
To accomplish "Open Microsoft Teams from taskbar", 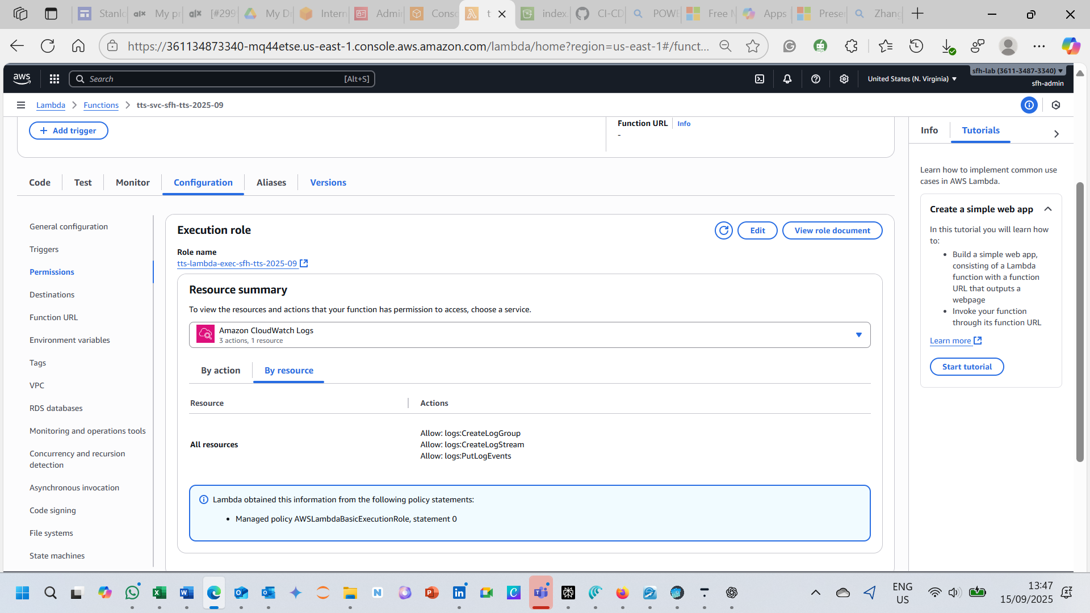I will point(541,593).
